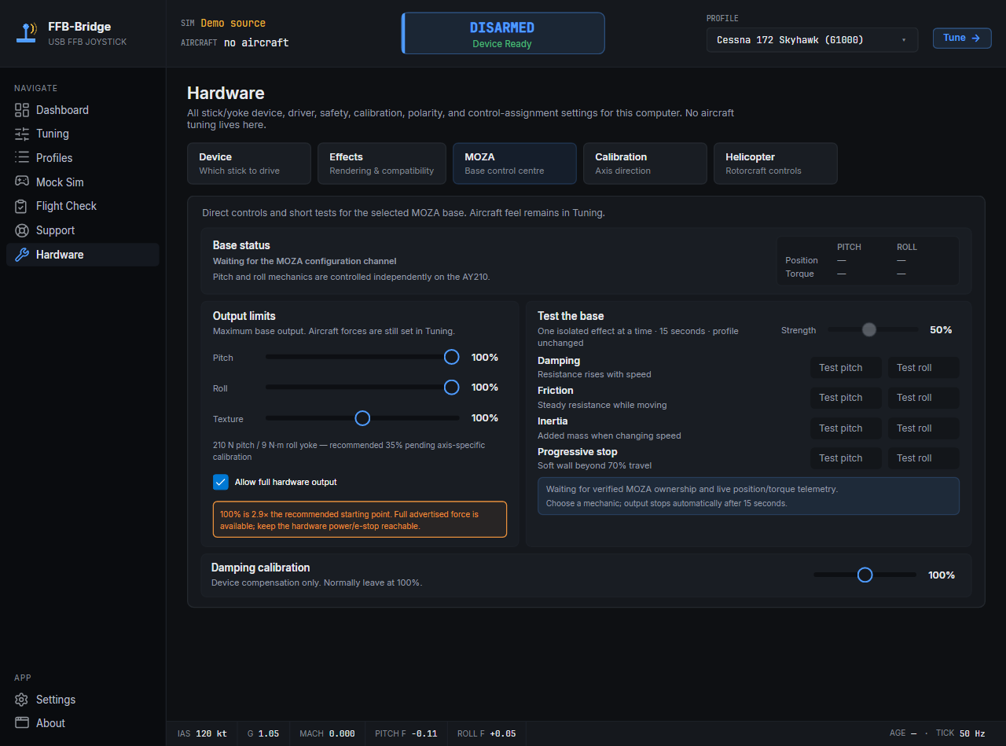1006x746 pixels.
Task: Click the orange 100% warning message box
Action: (x=360, y=520)
